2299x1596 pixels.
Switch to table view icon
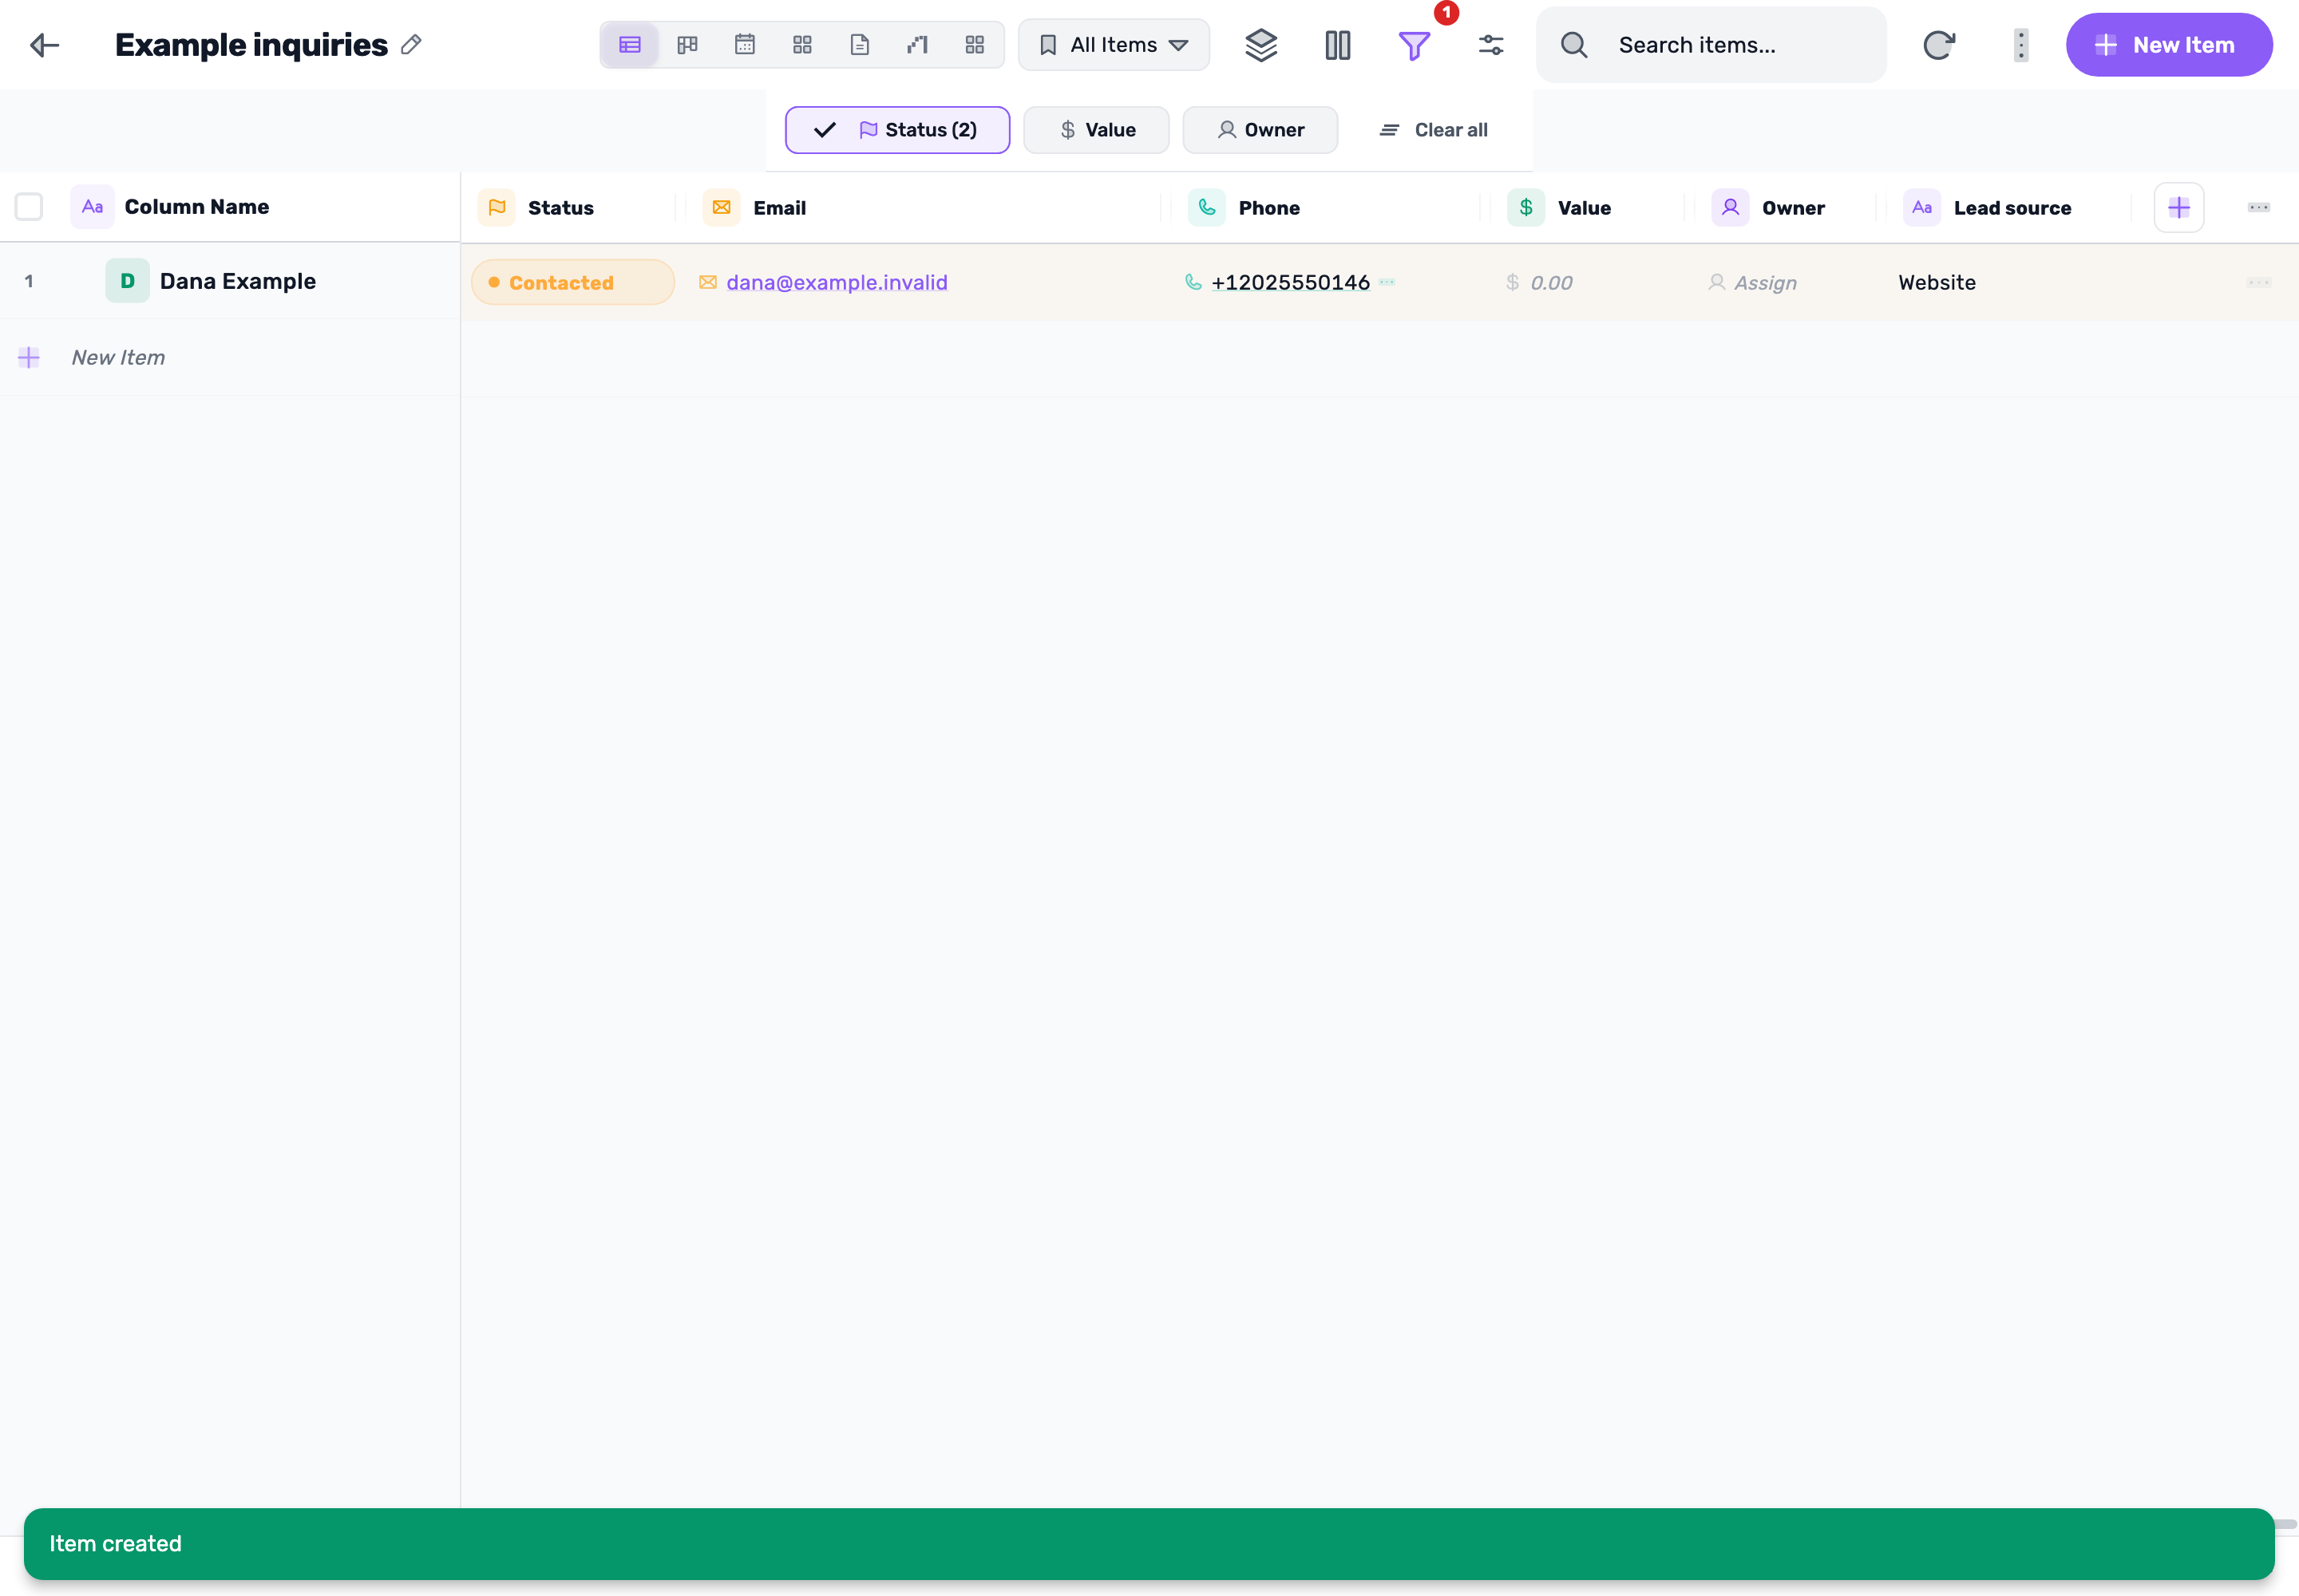629,45
